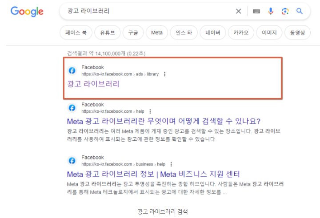This screenshot has width=320, height=218.
Task: Click snippet text 'Meta 광고 라이브러리는 광고 투명성'
Action: tap(175, 188)
